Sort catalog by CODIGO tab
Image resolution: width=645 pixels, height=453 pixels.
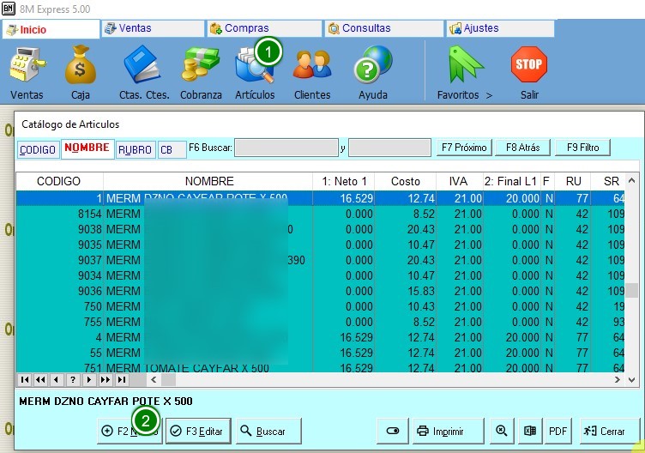coord(38,149)
